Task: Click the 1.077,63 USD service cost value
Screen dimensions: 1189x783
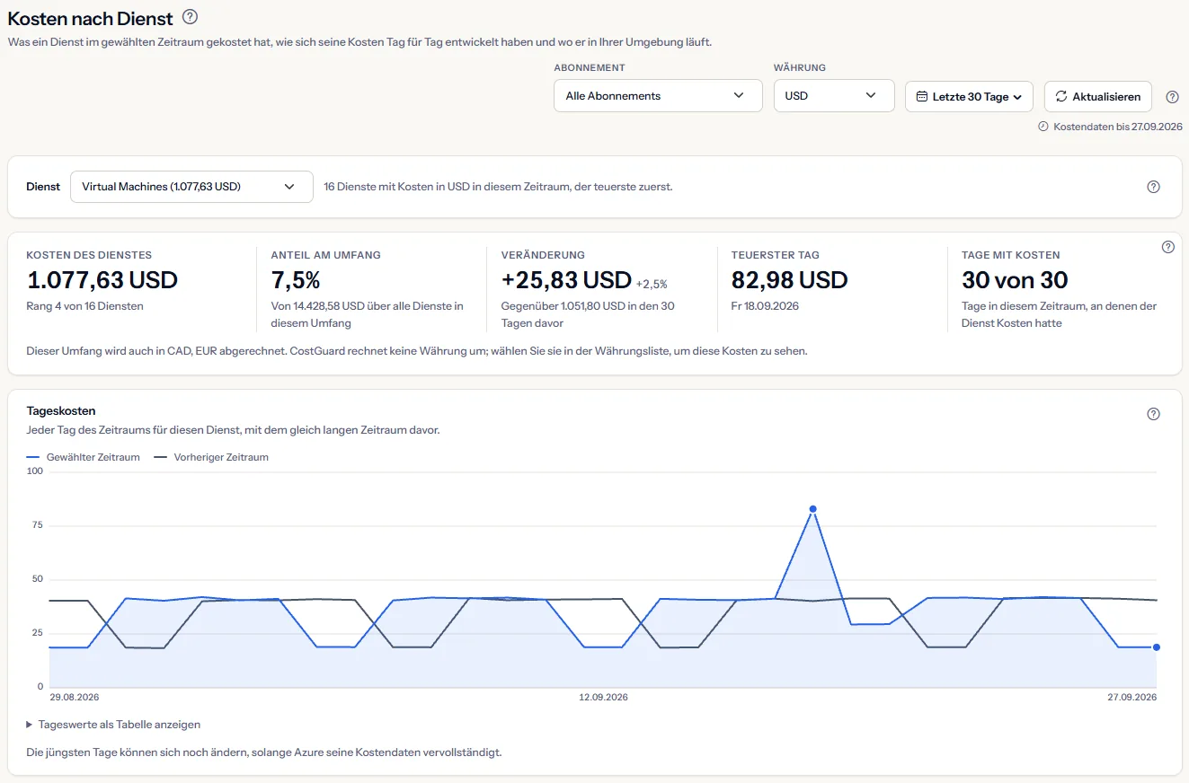Action: click(102, 280)
